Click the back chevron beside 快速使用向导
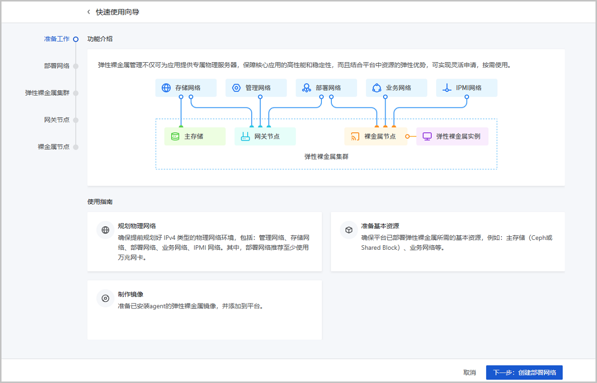597x383 pixels. coord(89,12)
